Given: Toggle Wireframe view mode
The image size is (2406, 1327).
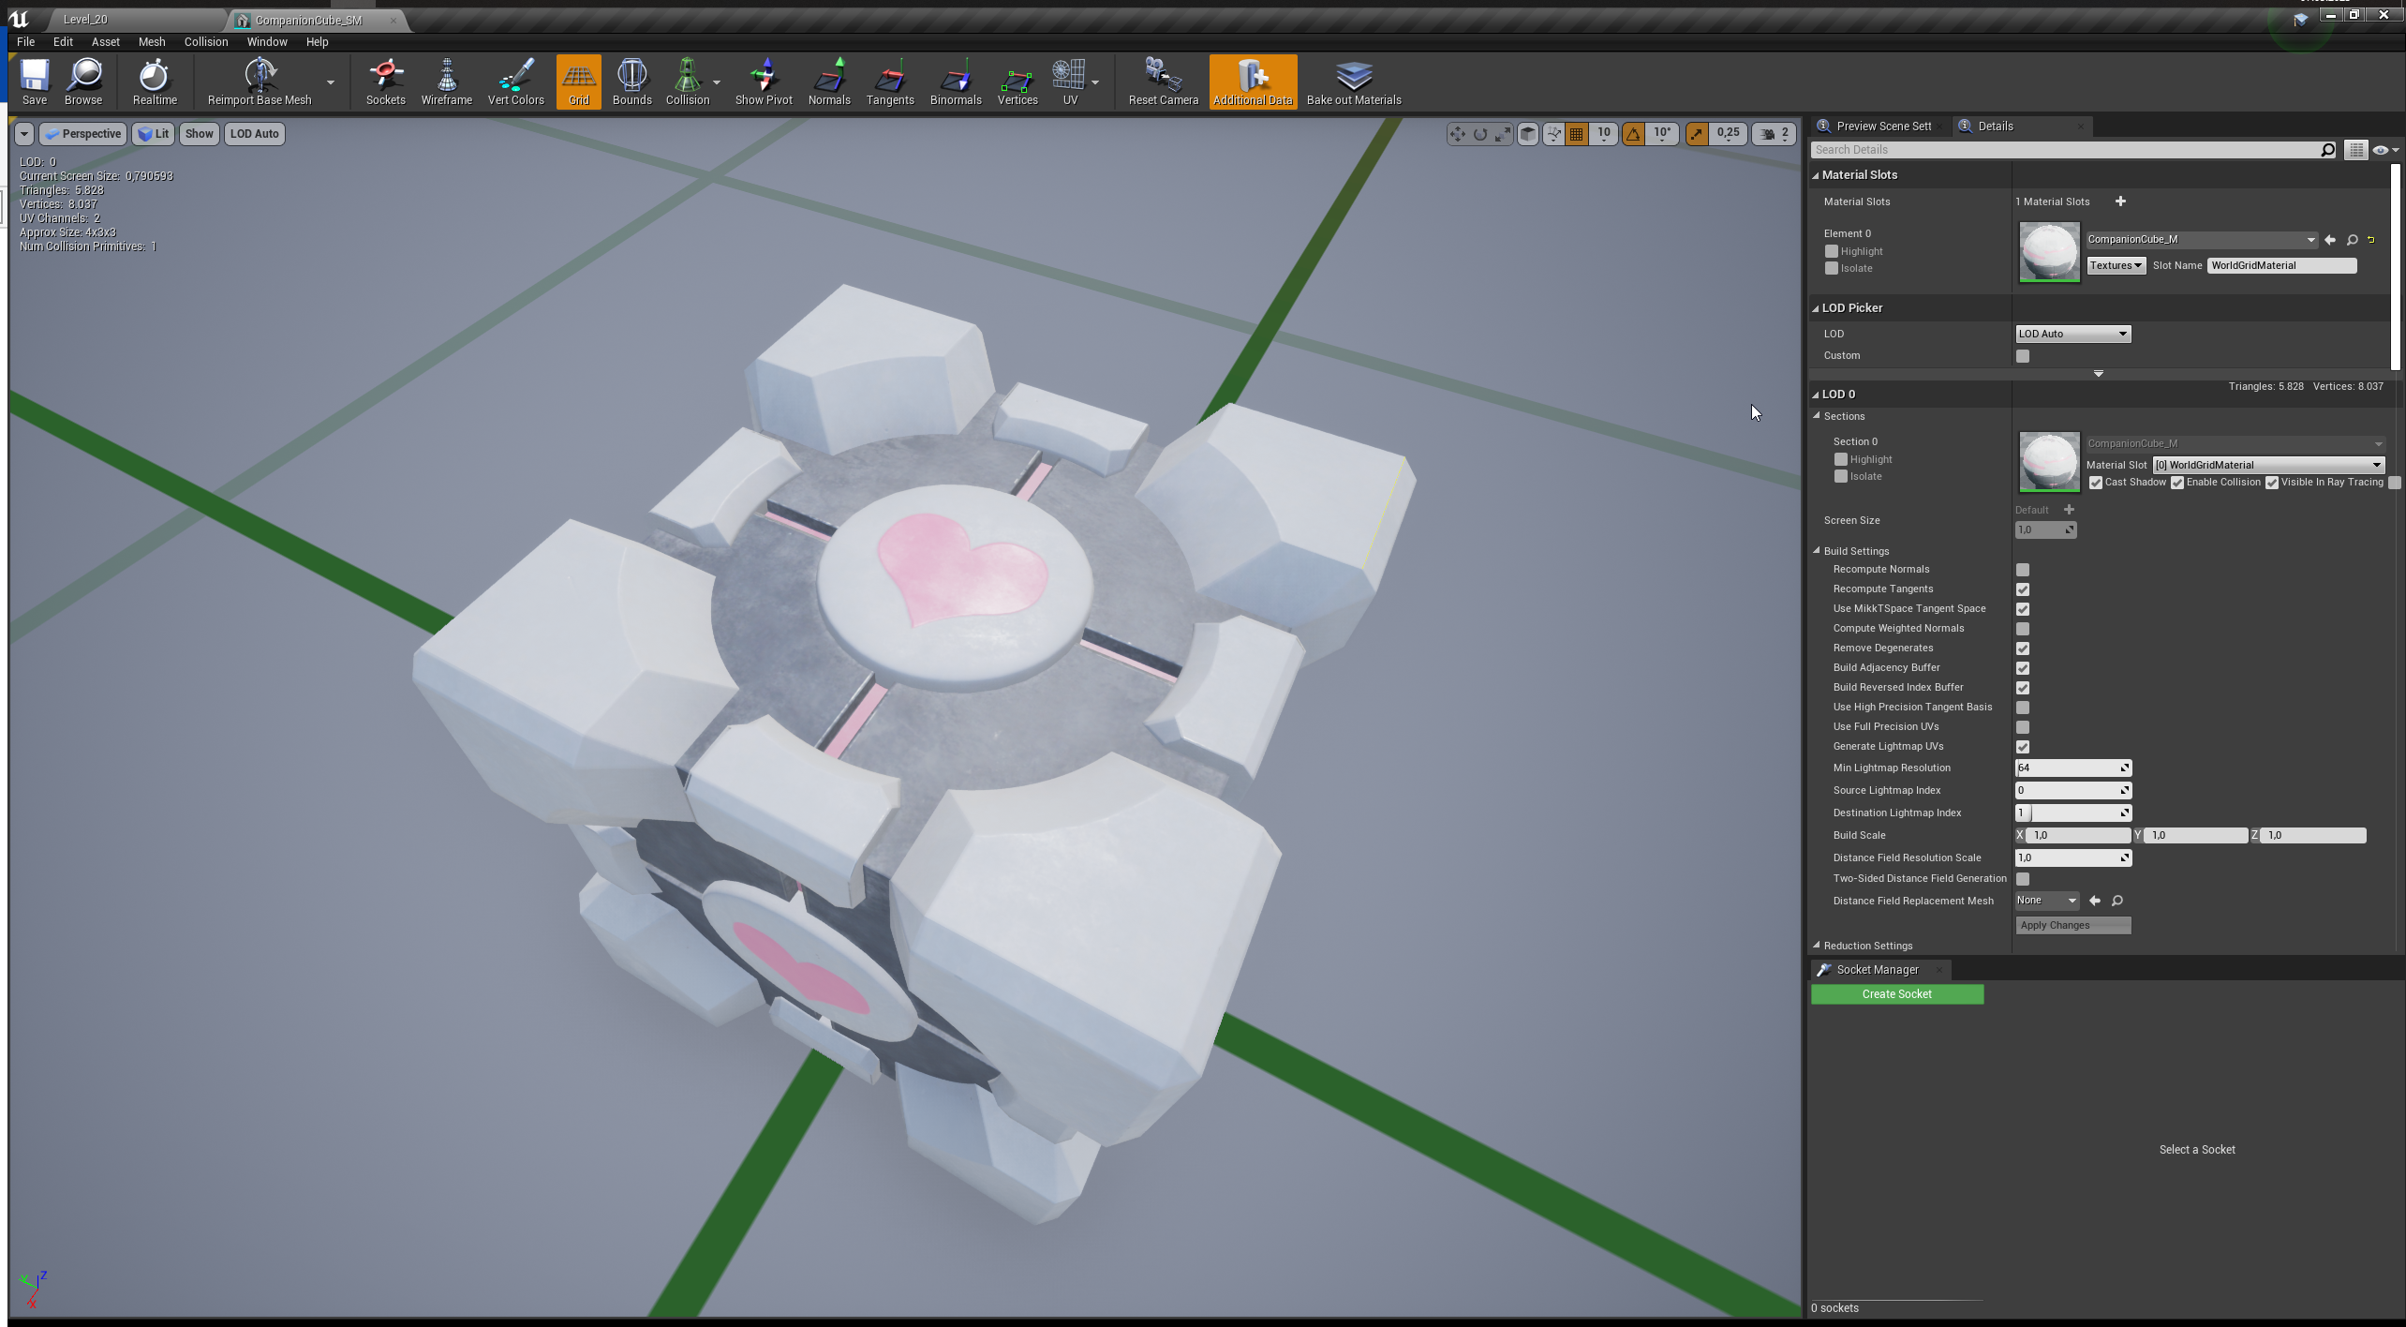Looking at the screenshot, I should [446, 82].
